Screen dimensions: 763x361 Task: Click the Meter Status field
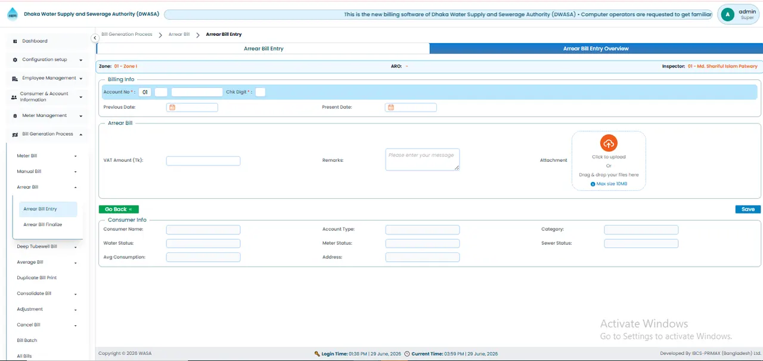tap(423, 243)
